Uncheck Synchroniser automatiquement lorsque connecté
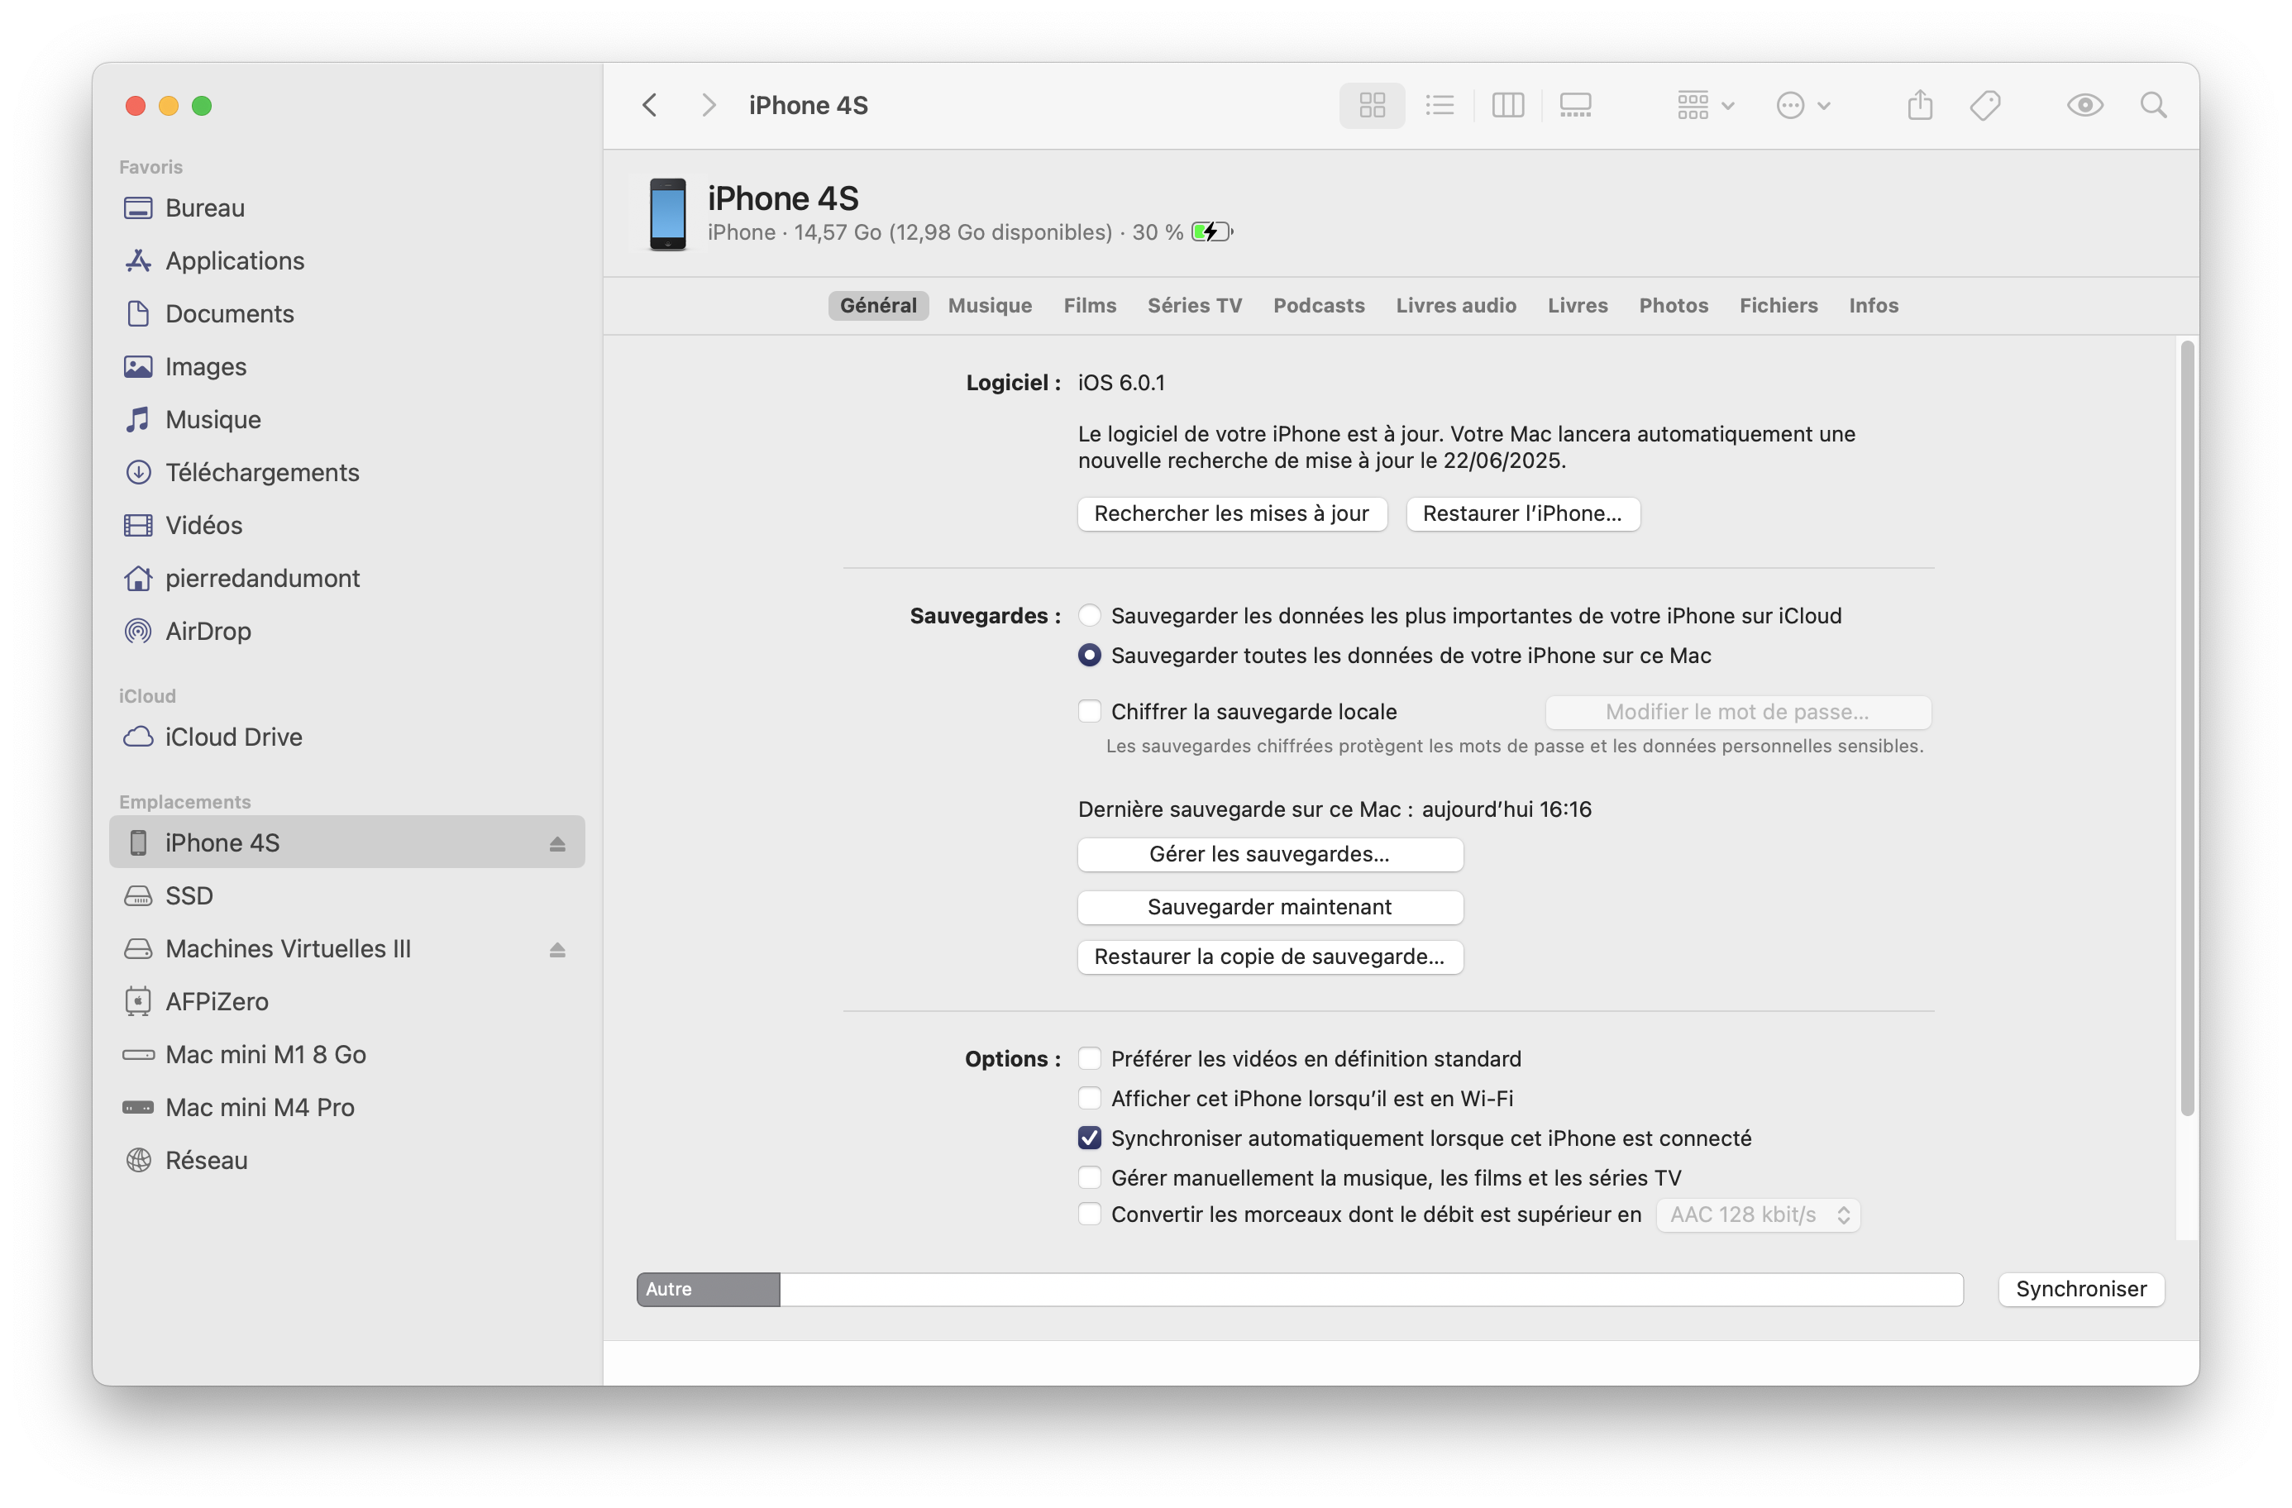 click(1089, 1138)
